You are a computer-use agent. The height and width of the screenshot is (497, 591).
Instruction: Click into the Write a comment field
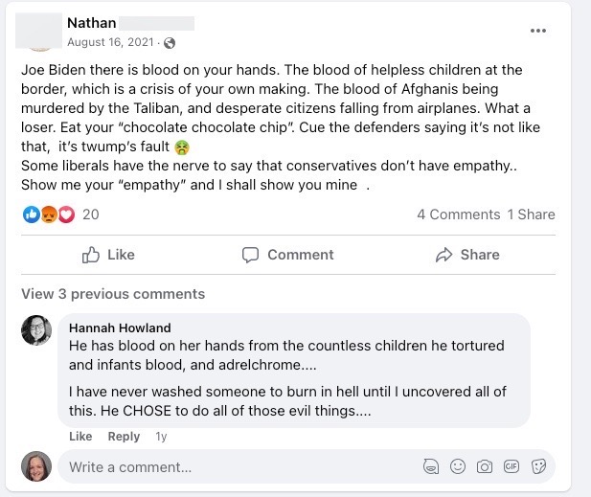click(x=239, y=467)
